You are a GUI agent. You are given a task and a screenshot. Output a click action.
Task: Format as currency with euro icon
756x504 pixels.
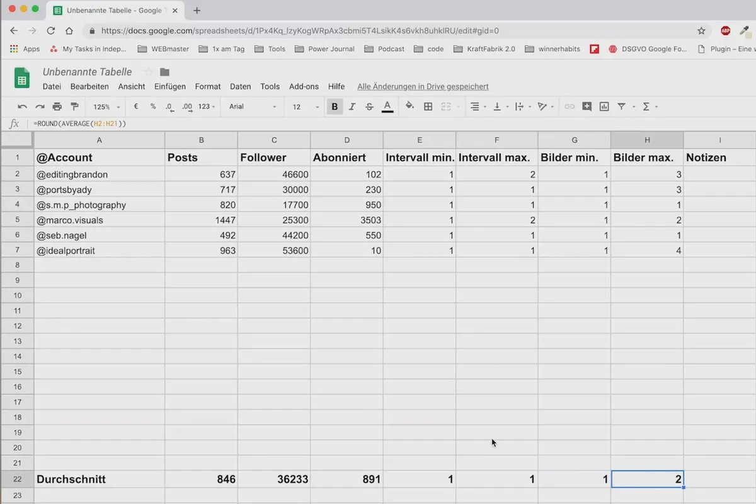[136, 106]
